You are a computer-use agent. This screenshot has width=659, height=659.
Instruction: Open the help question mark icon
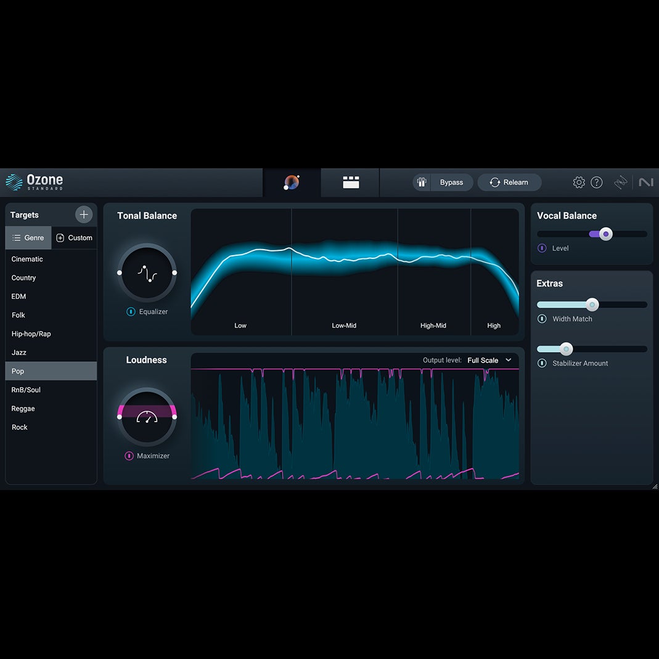coord(596,182)
